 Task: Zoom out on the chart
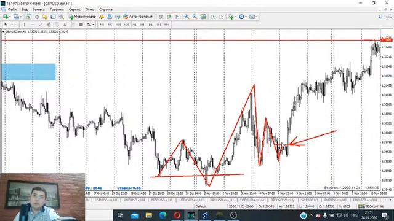pyautogui.click(x=195, y=17)
